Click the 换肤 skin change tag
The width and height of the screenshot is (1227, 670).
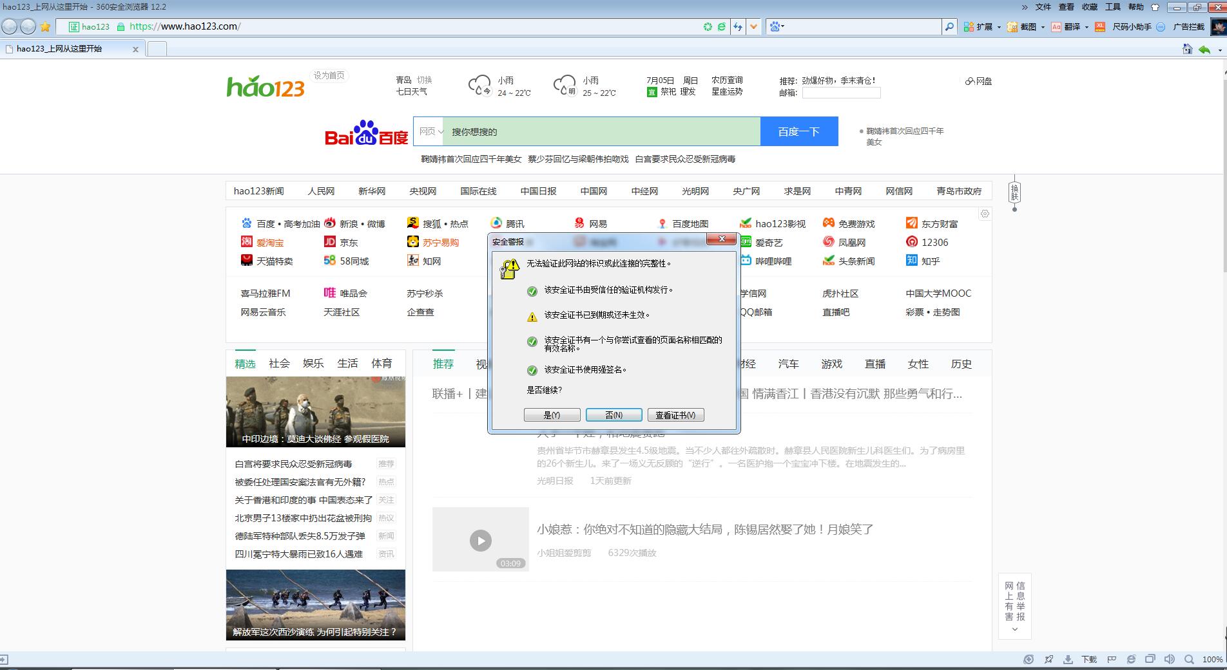tap(1014, 192)
